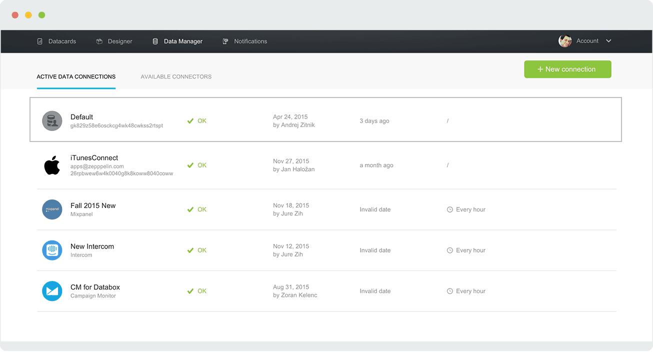Viewport: 653px width, 352px height.
Task: Click the Campaign Monitor subtitle text
Action: [93, 296]
